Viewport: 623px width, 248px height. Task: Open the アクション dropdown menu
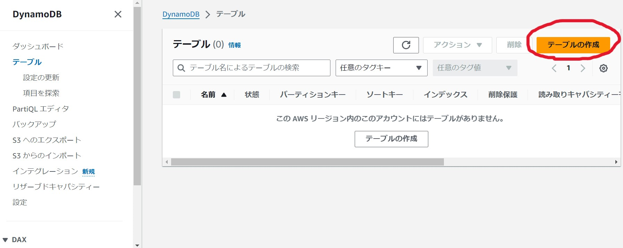457,45
